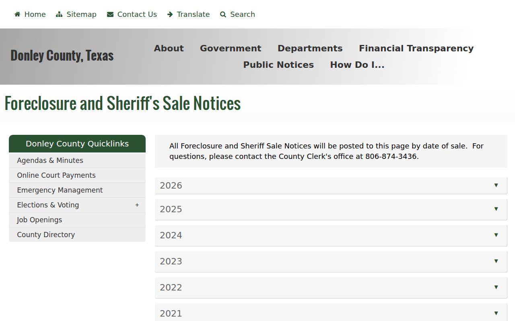This screenshot has height=321, width=515.
Task: Open the Search link text
Action: [x=243, y=14]
